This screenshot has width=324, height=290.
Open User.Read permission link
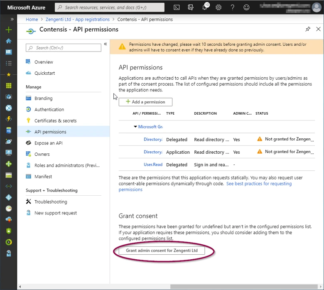(x=153, y=165)
